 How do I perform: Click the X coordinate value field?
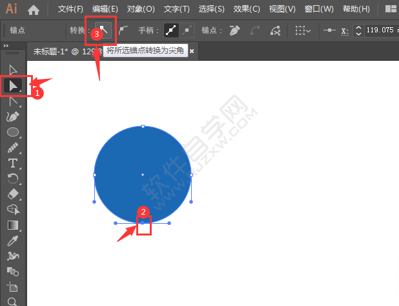380,30
